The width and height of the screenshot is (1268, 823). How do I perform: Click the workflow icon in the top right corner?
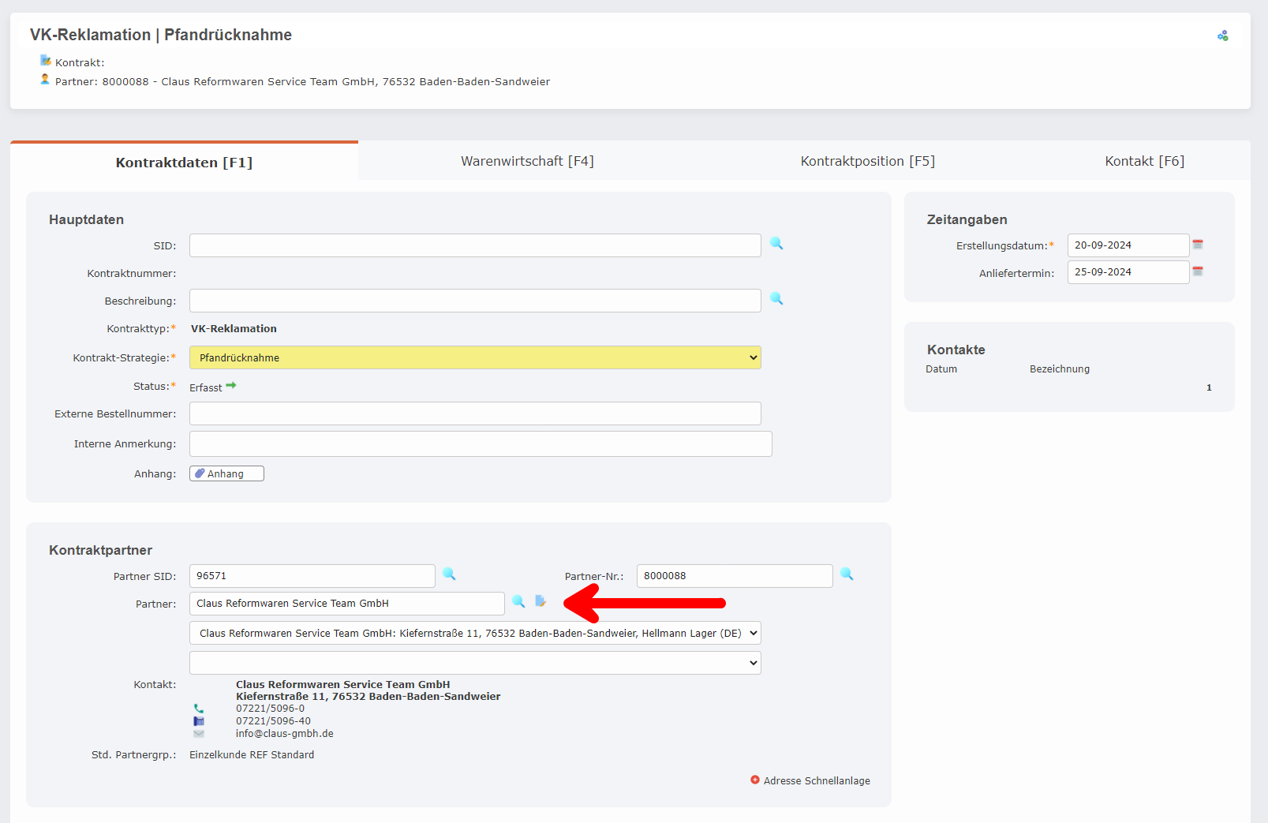pyautogui.click(x=1224, y=35)
